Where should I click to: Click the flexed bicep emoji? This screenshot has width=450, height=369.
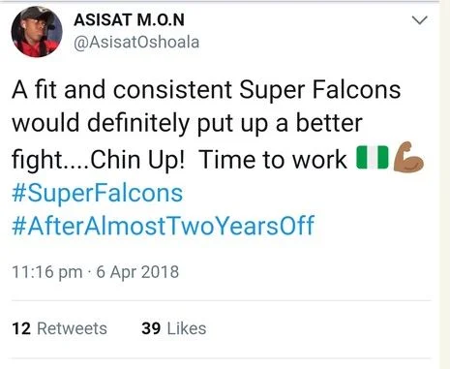(408, 157)
